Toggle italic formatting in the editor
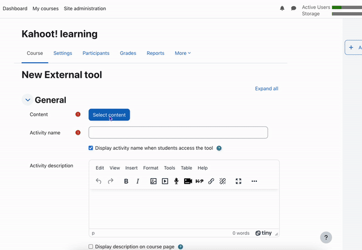Screen dimensions: 362x250 pos(138,181)
